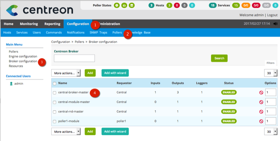Click the admin user icon in Connected Users

tap(11, 83)
